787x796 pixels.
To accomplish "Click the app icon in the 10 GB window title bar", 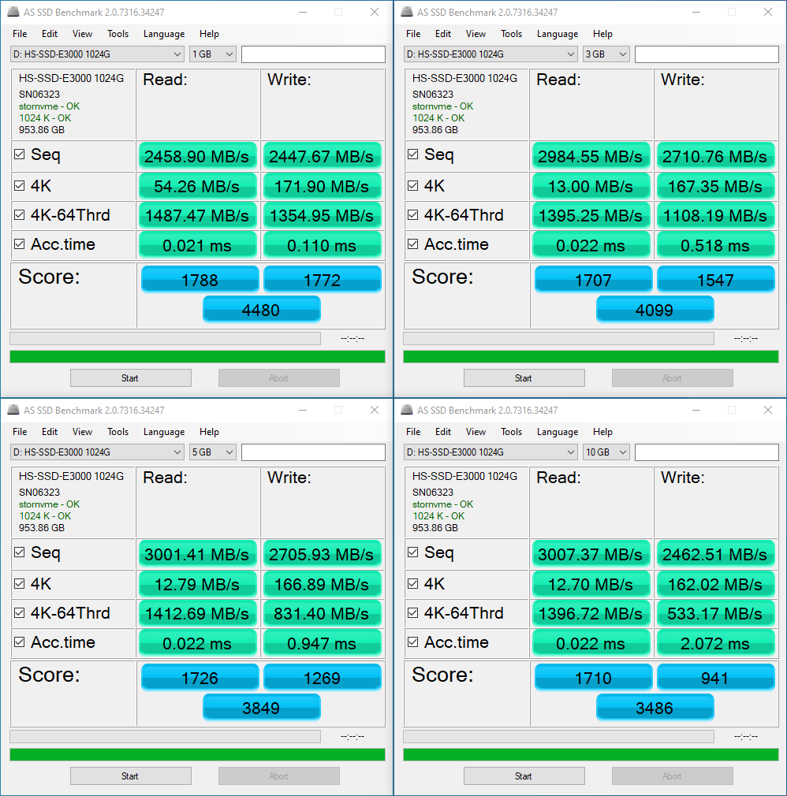I will (x=407, y=410).
